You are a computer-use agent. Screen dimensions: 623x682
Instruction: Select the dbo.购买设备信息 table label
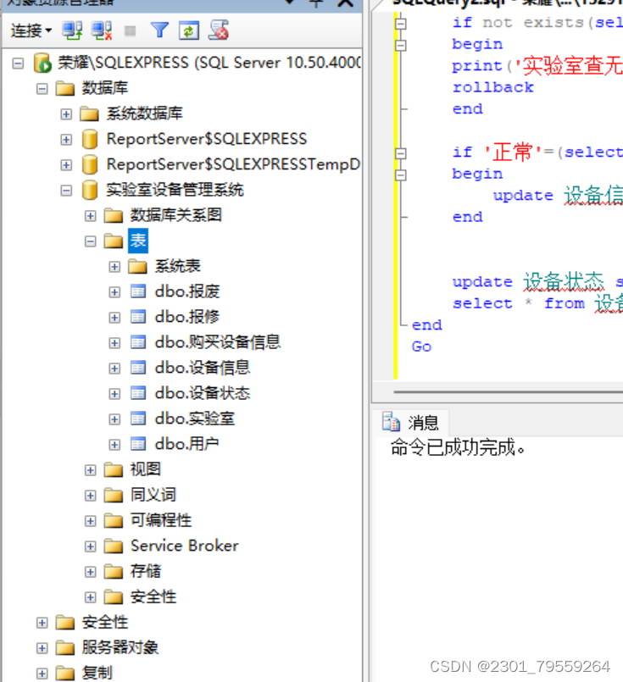(218, 342)
